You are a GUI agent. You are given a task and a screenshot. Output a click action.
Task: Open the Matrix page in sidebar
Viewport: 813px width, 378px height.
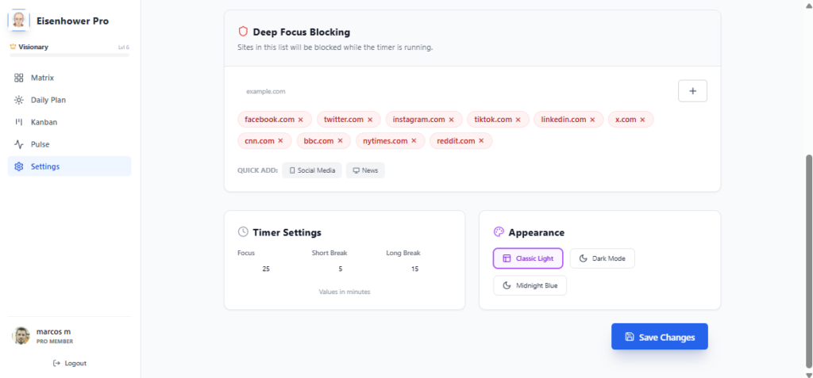(42, 78)
